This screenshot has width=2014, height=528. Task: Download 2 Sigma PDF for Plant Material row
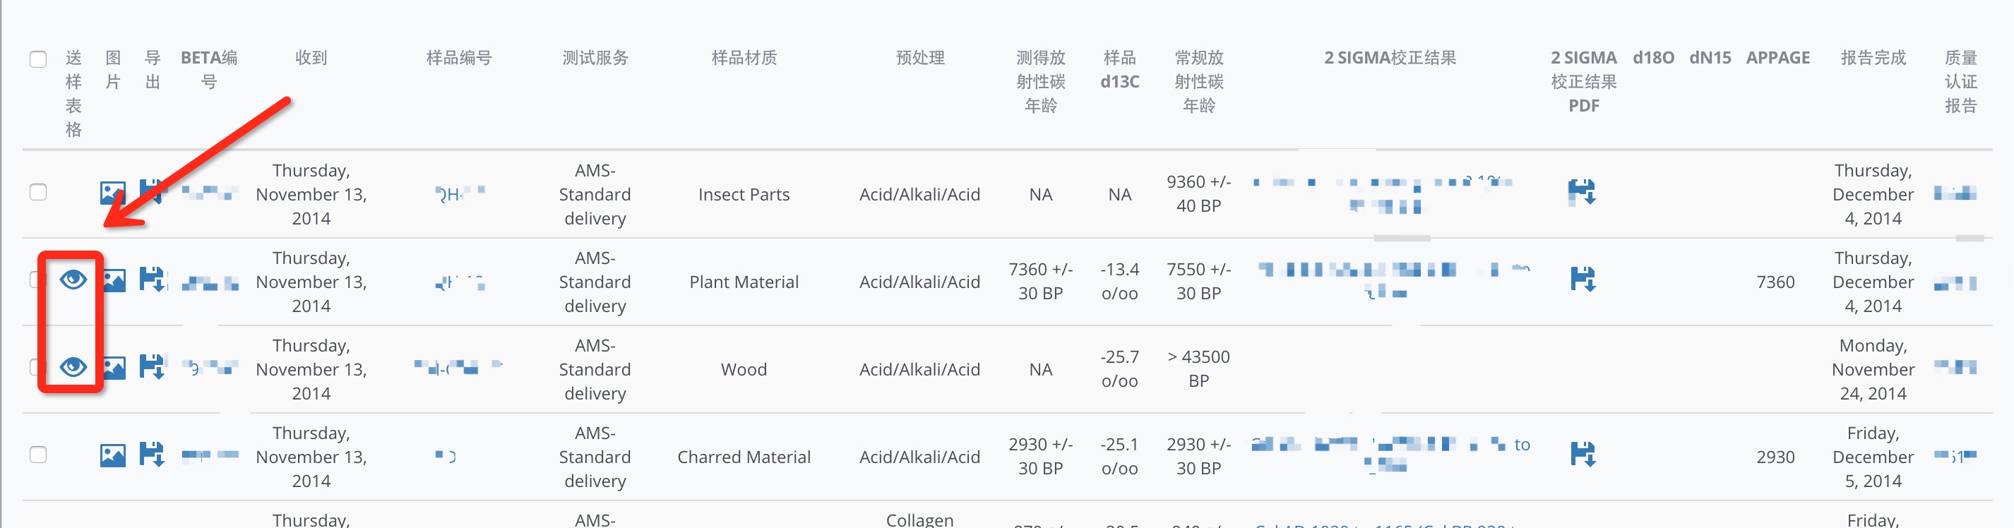[1583, 280]
